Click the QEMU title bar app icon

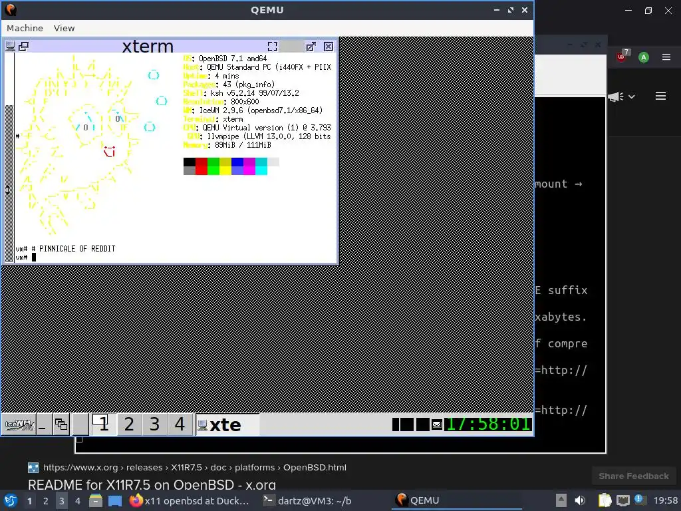point(11,9)
